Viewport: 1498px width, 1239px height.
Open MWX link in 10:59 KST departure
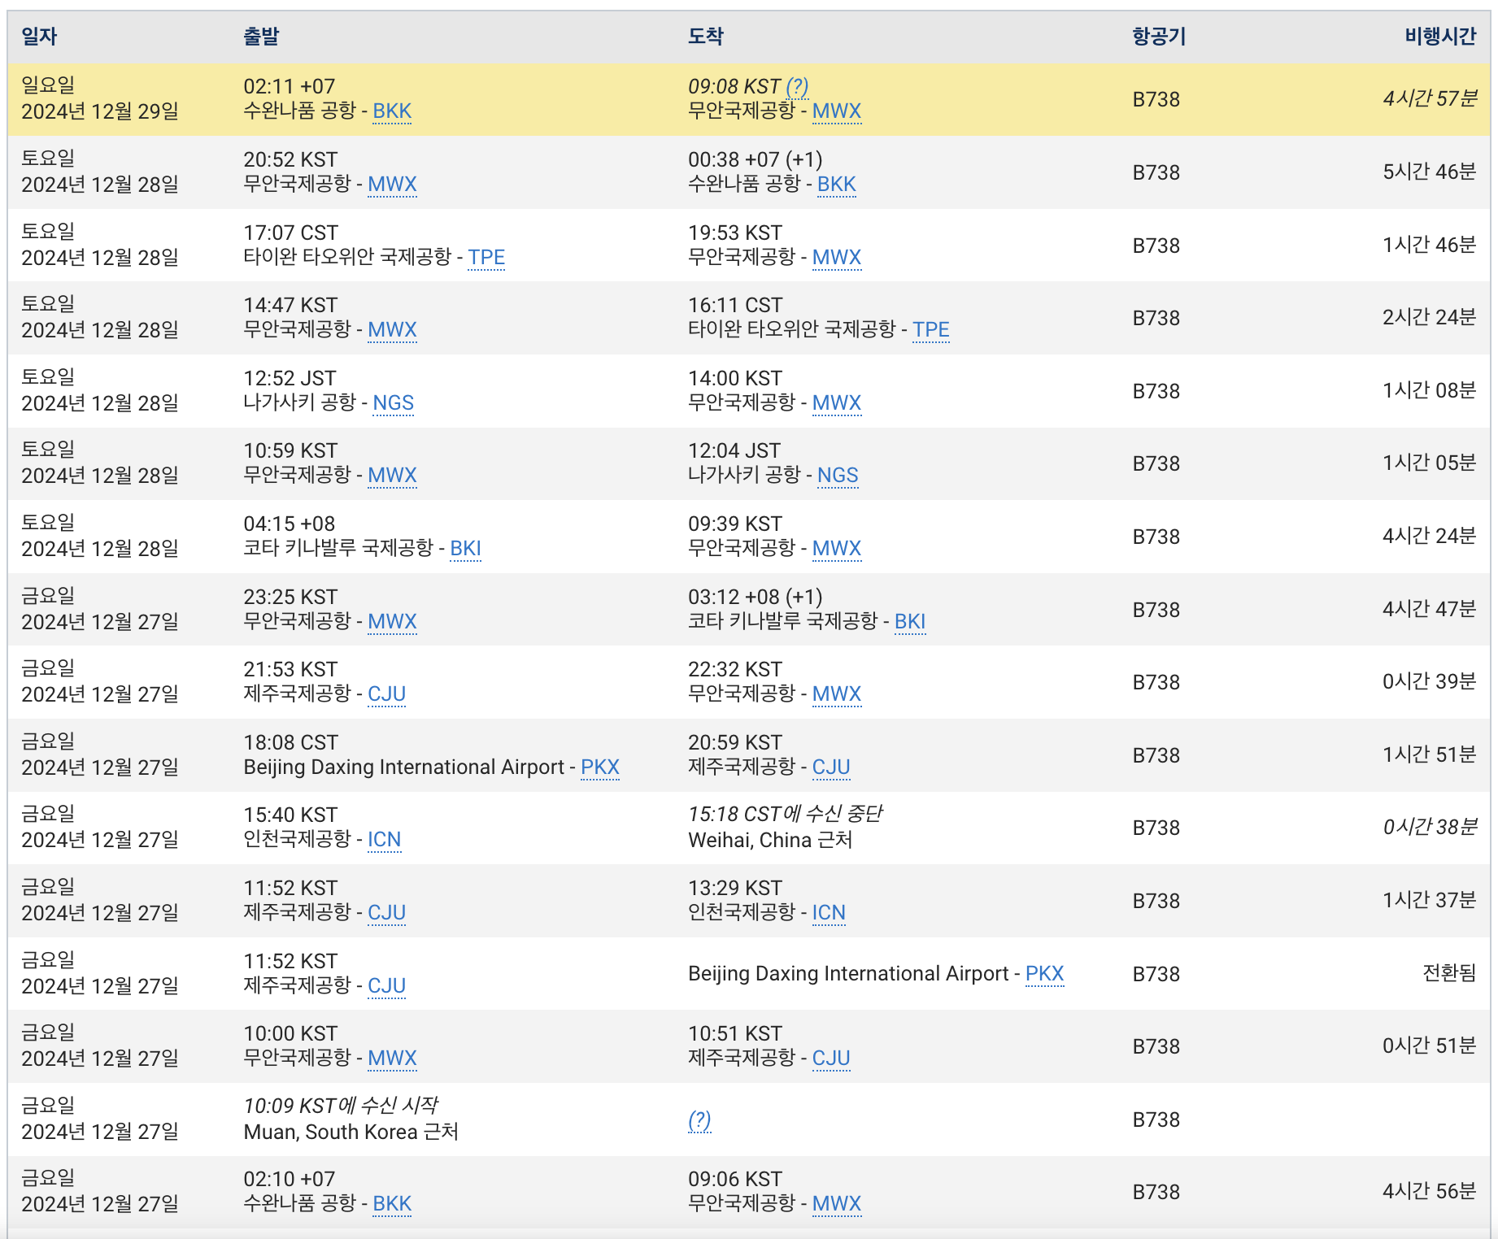click(392, 476)
